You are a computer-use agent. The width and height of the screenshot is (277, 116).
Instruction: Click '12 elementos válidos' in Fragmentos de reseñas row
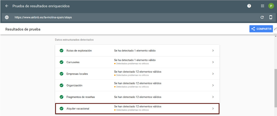click(149, 97)
